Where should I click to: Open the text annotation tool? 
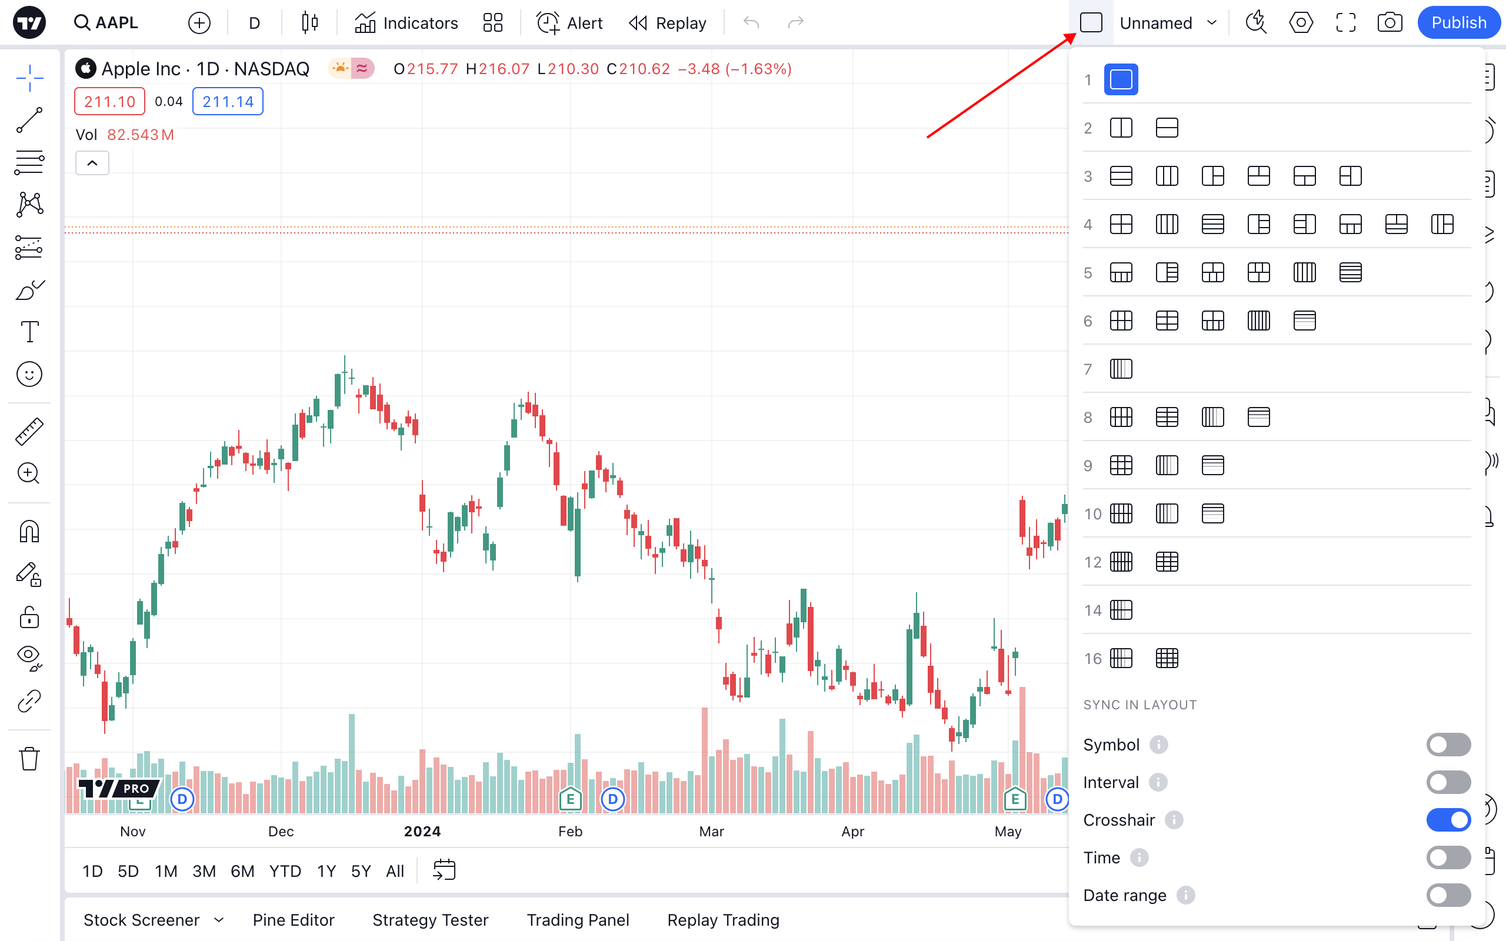pos(29,332)
